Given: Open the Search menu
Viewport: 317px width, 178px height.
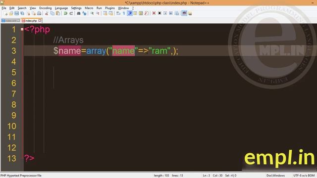Looking at the screenshot, I should click(22, 8).
